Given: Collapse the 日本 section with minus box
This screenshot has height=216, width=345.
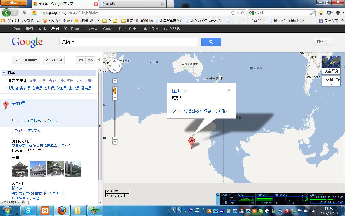Looking at the screenshot, I should pos(4,73).
